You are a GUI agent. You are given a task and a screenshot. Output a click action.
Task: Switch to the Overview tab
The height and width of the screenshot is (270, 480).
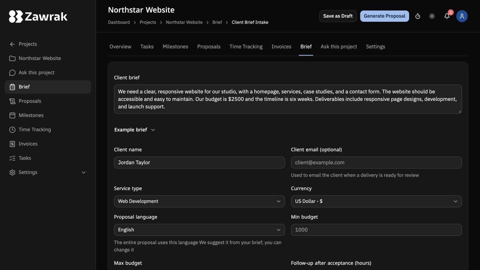click(120, 47)
